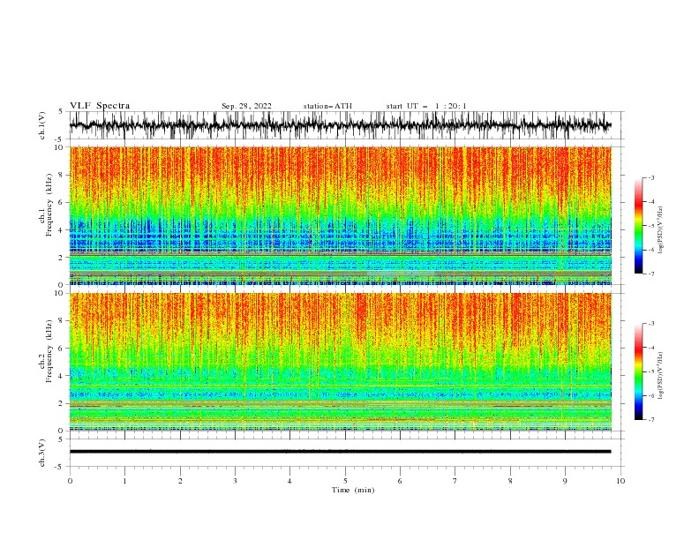The width and height of the screenshot is (699, 540).
Task: Click the "VLF Spectra" title text
Action: (x=100, y=106)
